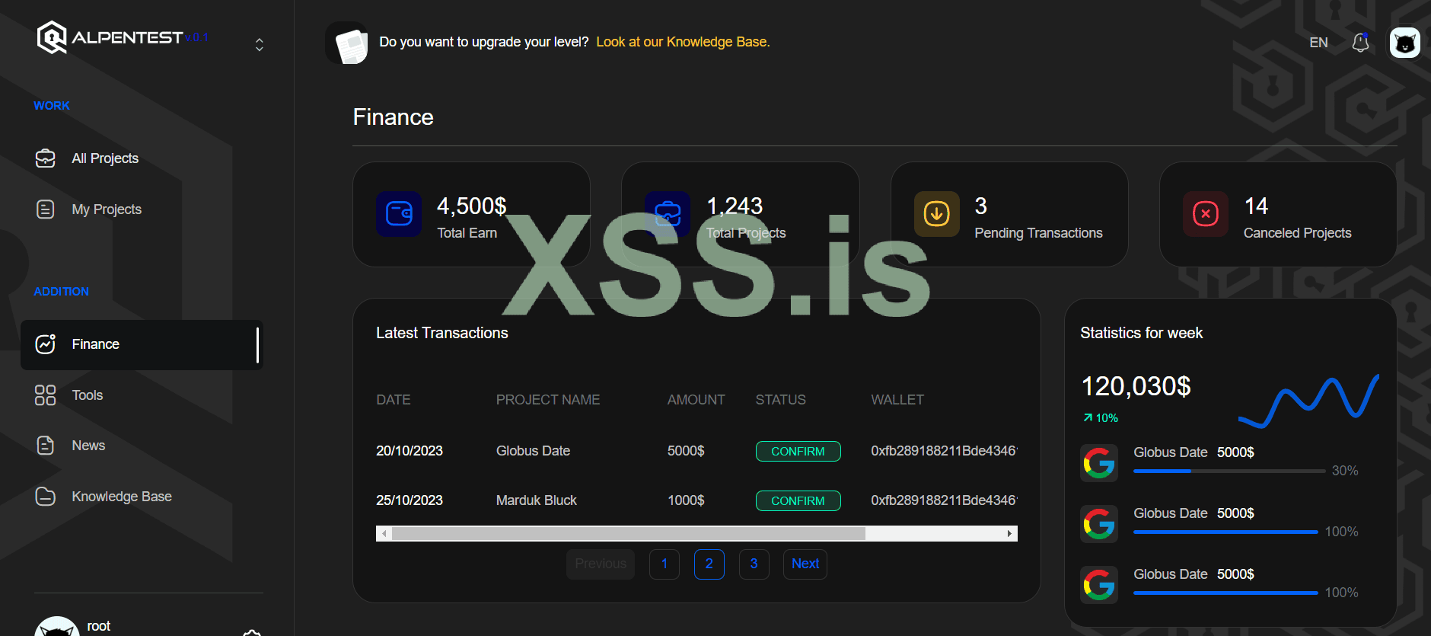
Task: Click the WORK section label in sidebar
Action: pyautogui.click(x=52, y=106)
